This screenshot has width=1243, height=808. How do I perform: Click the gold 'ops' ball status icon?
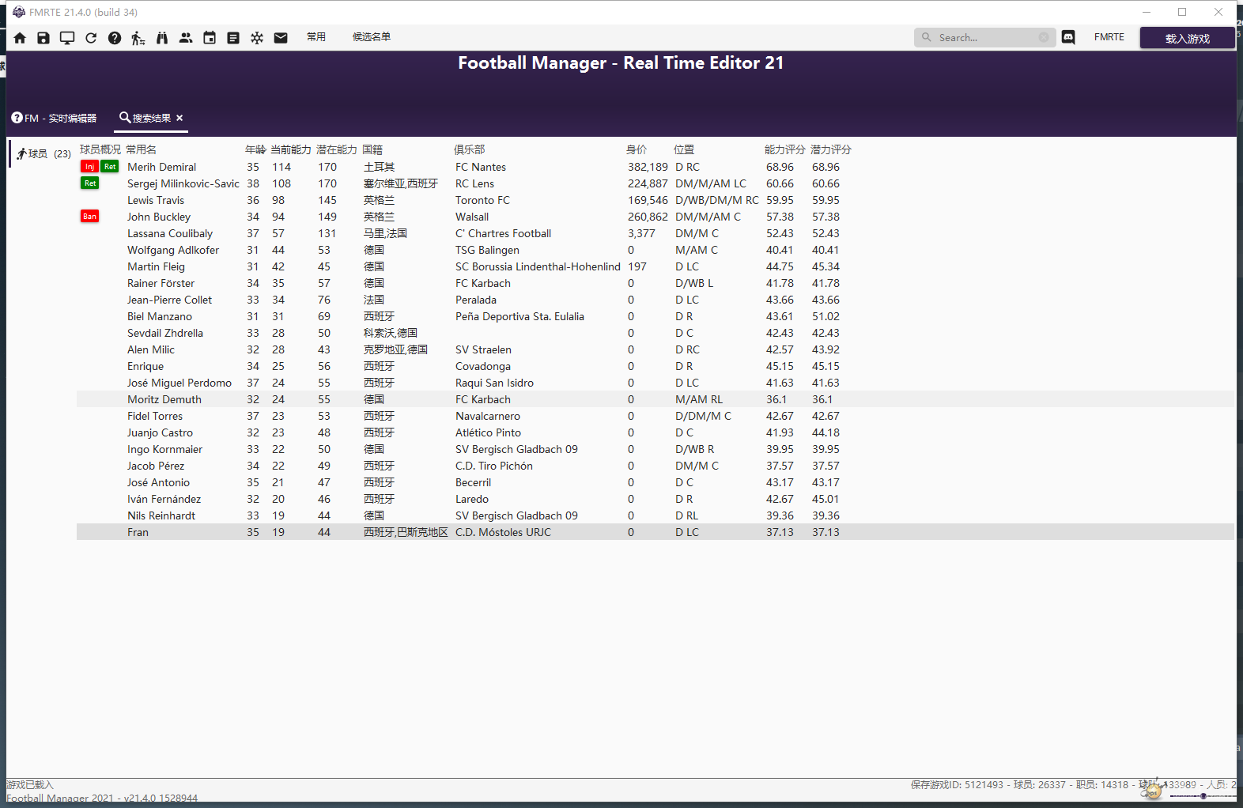pos(1153,789)
